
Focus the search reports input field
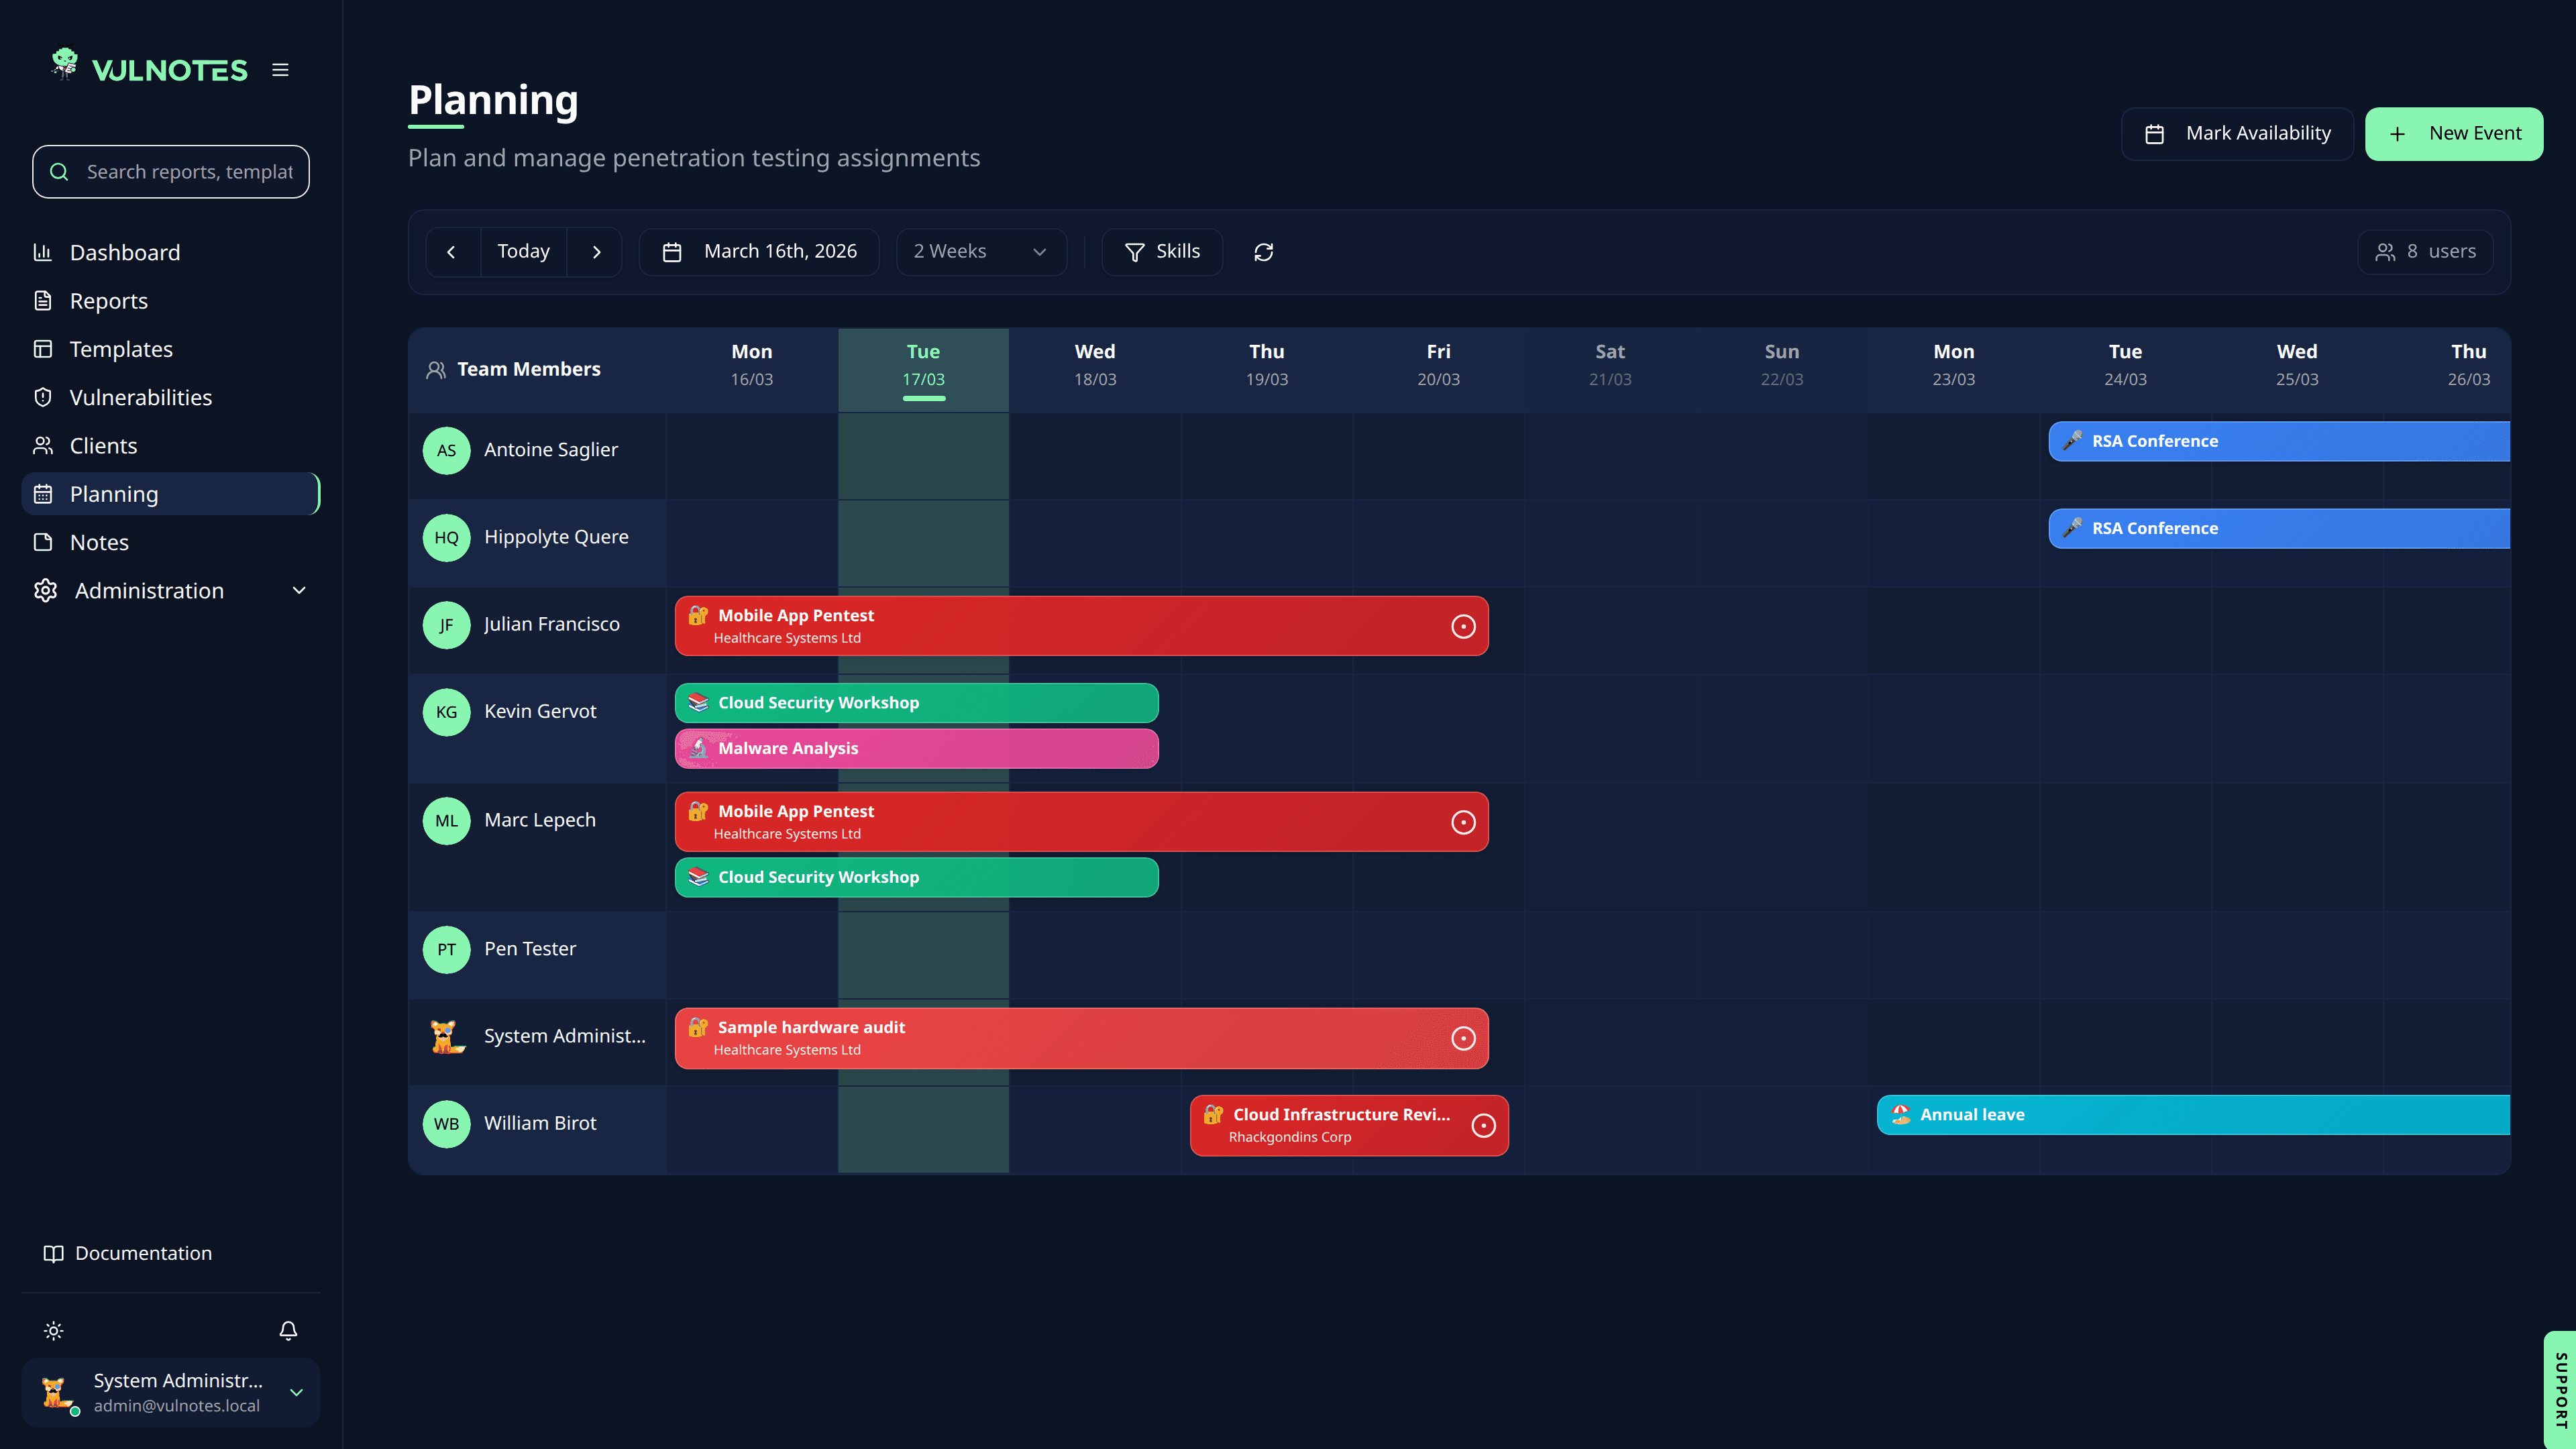point(171,172)
